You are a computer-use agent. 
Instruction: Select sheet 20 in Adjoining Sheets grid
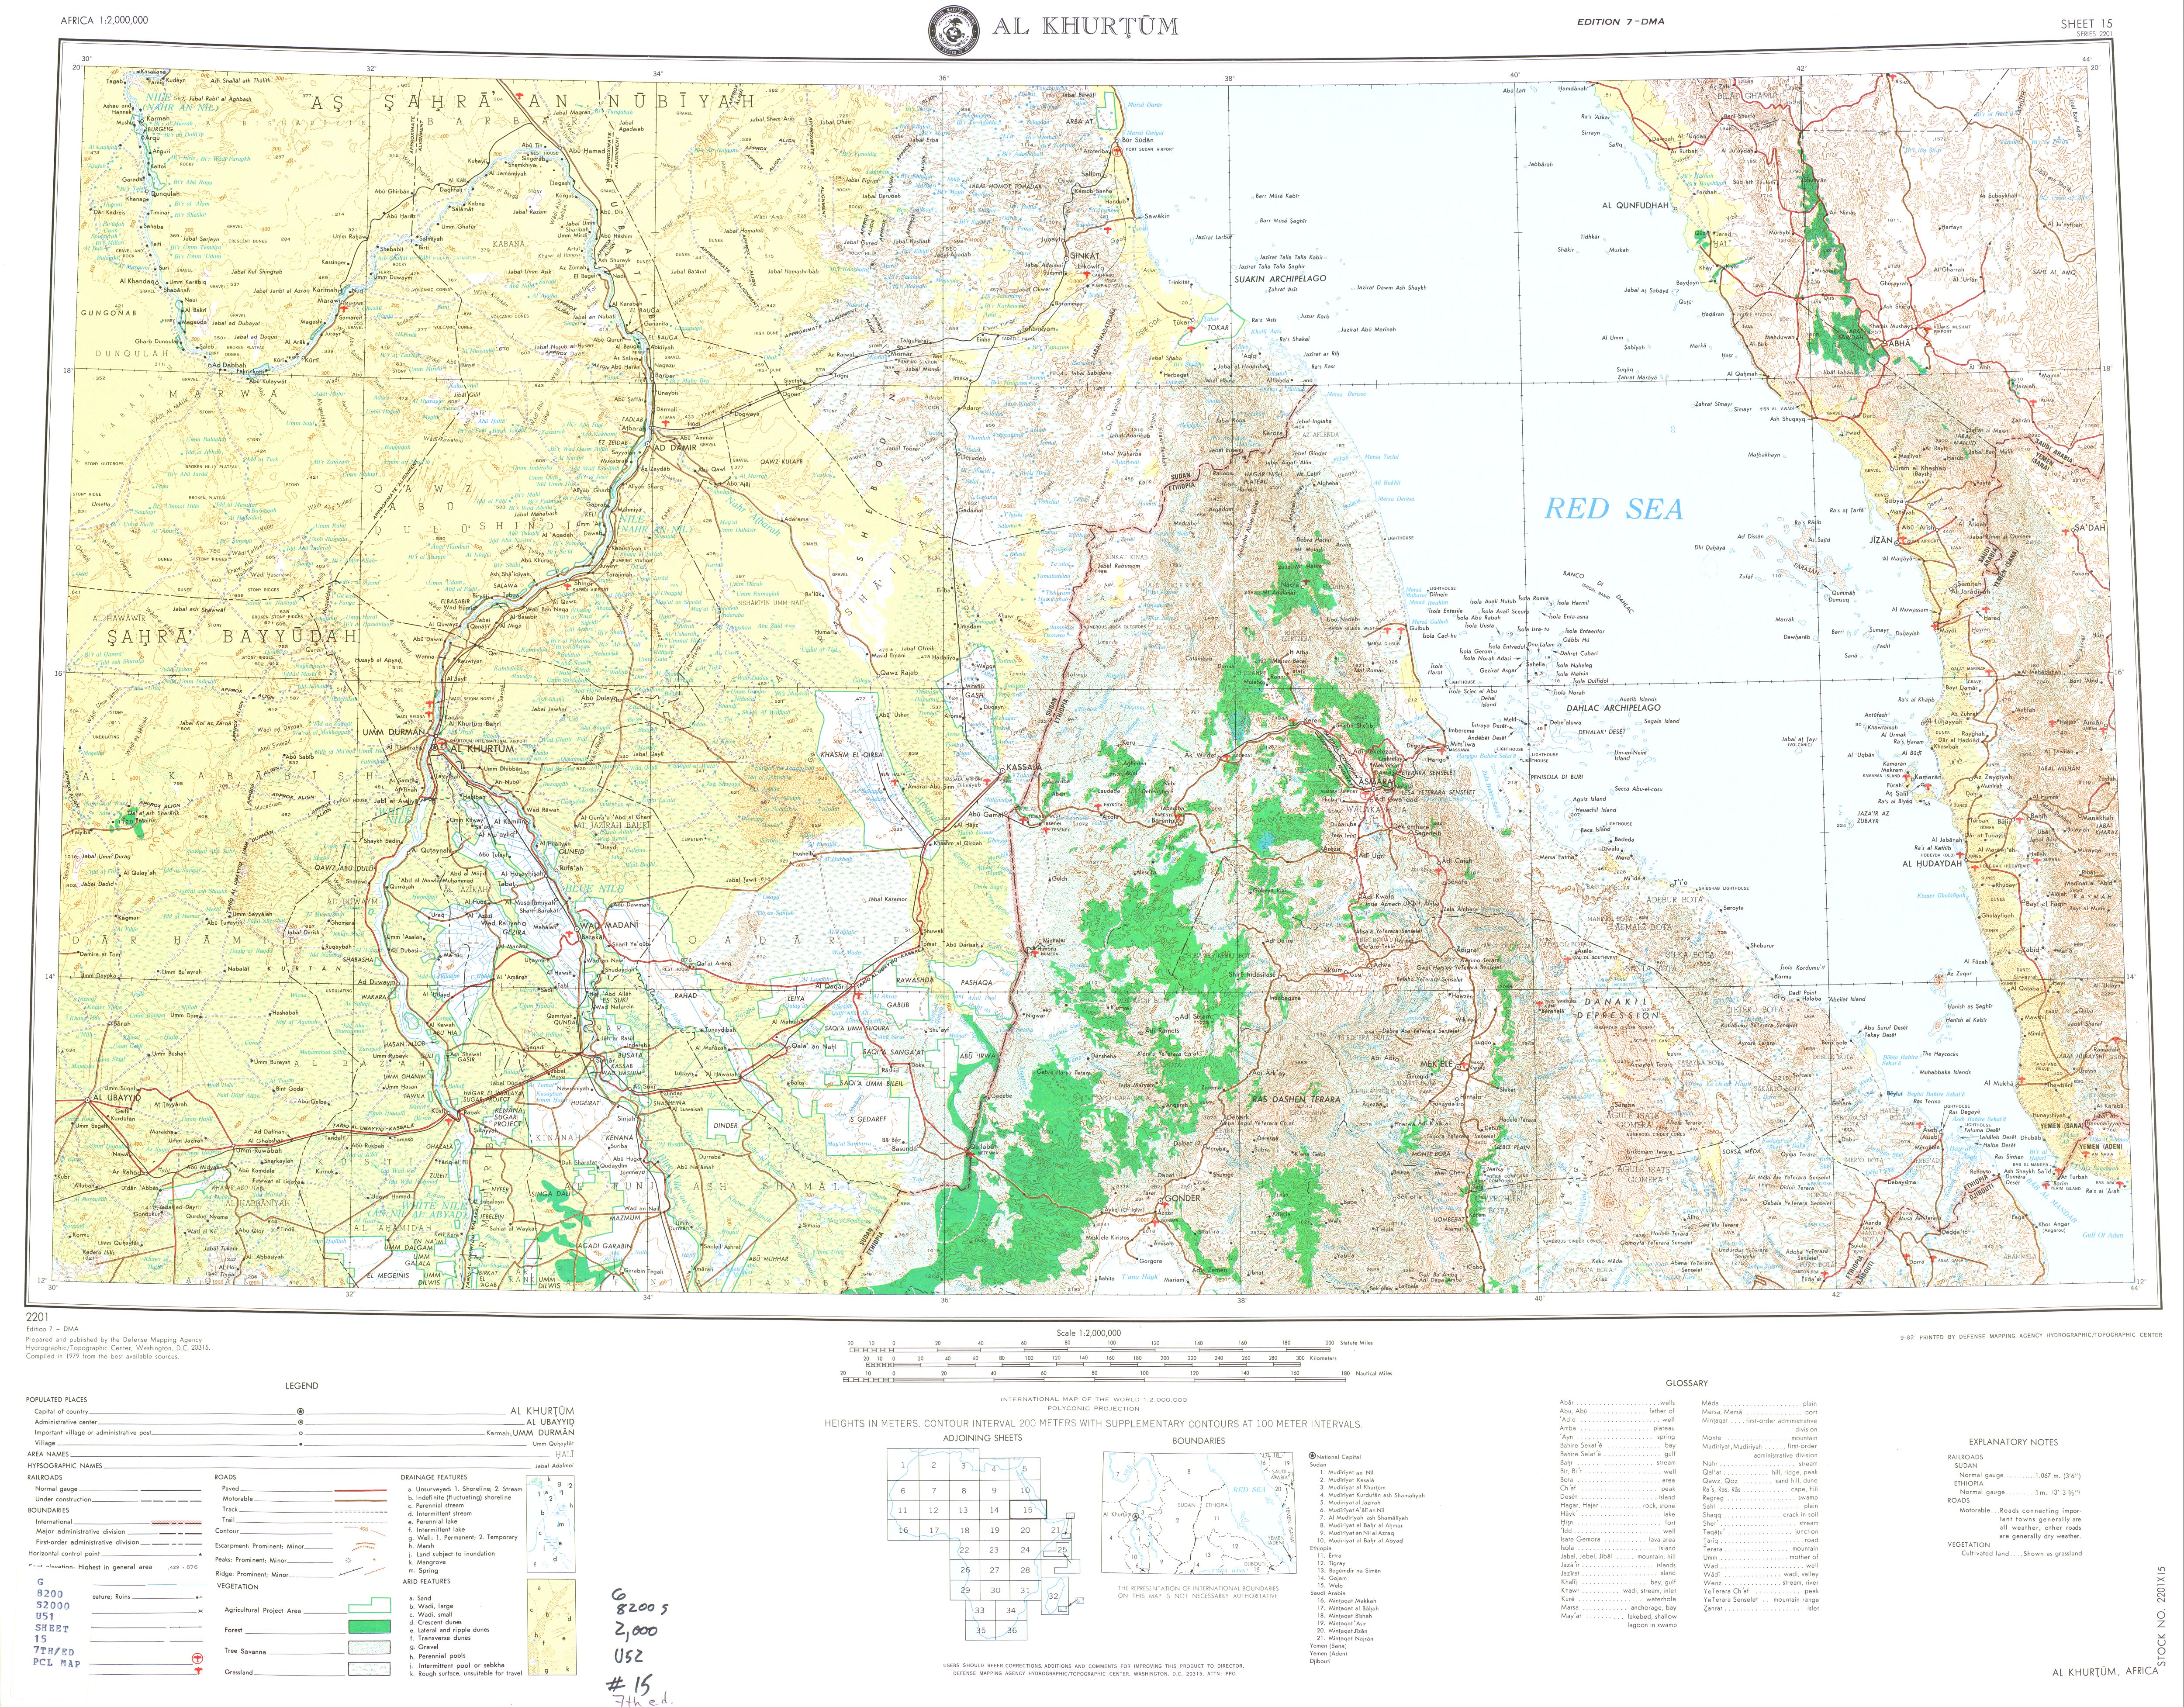1025,1530
